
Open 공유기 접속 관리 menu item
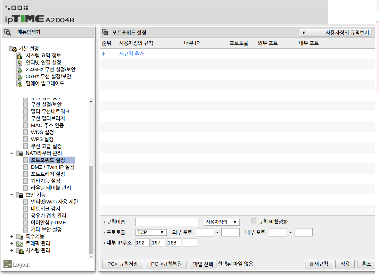pyautogui.click(x=48, y=216)
